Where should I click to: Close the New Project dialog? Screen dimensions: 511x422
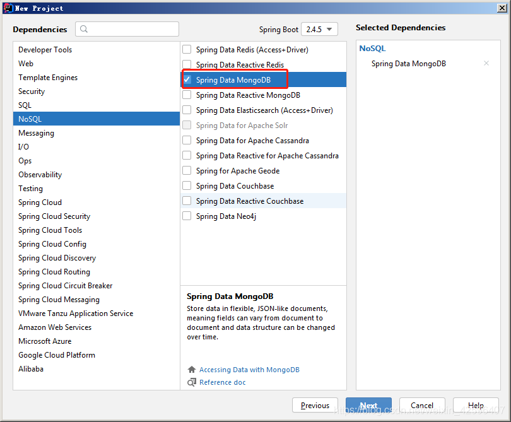(502, 8)
